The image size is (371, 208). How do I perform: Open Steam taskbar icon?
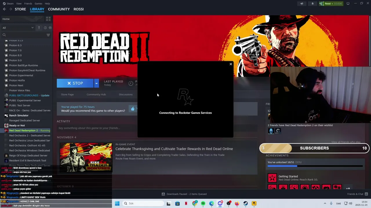coord(245,203)
